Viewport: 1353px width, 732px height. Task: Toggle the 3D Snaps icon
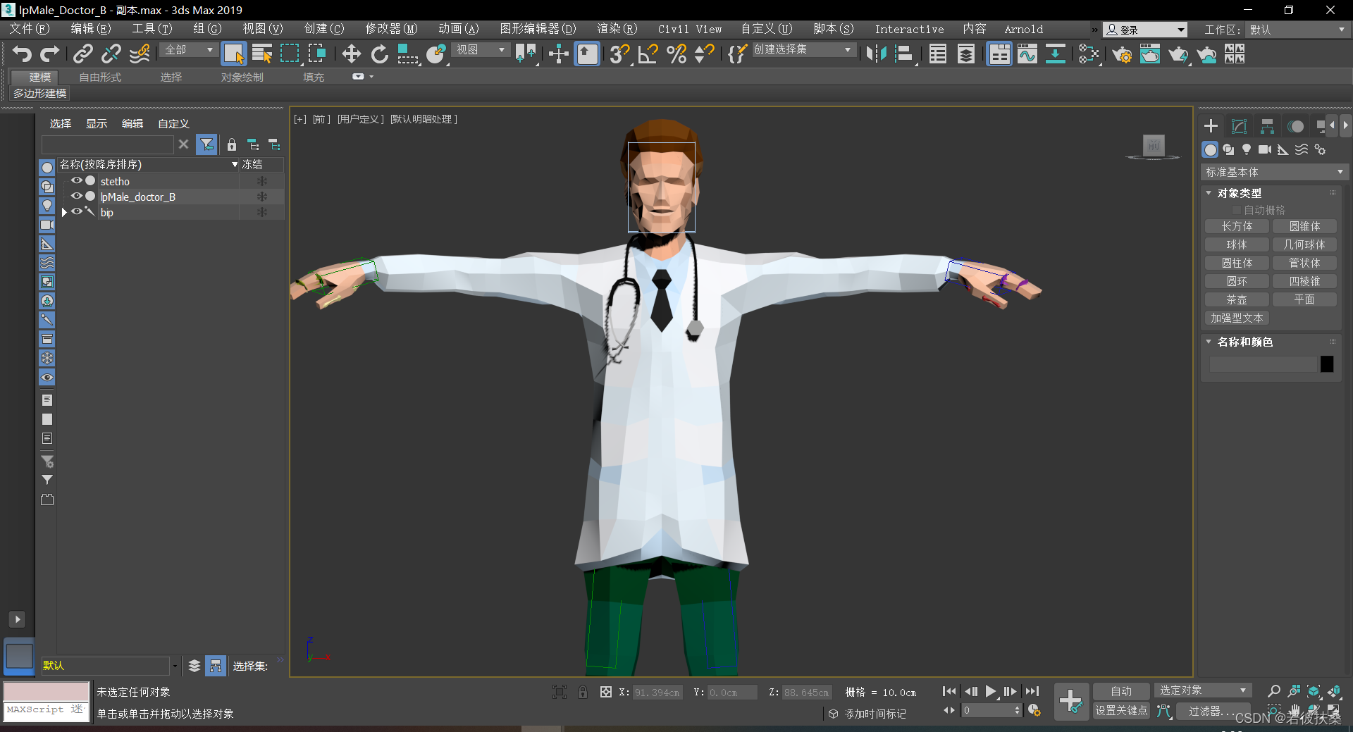(619, 54)
